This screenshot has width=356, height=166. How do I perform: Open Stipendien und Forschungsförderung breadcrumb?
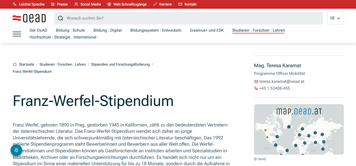coord(120,64)
